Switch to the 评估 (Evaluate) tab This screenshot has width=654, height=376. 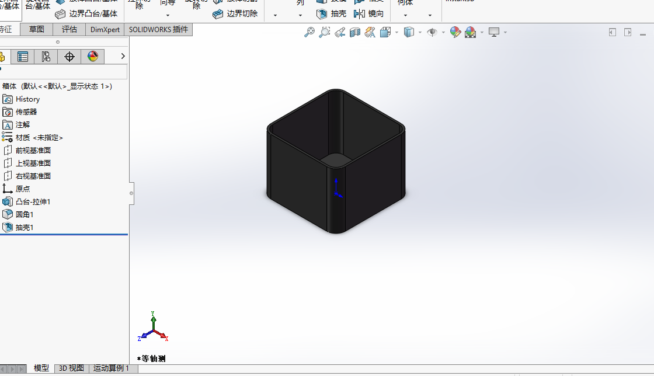pyautogui.click(x=69, y=30)
